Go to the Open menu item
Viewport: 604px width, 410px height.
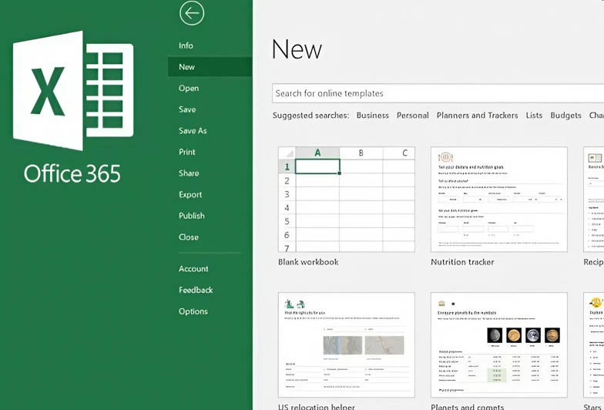tap(189, 88)
